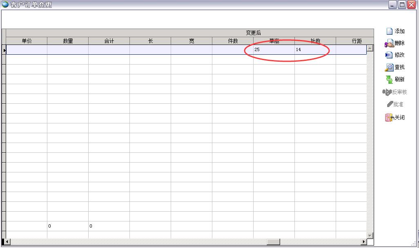Click the 查找 (Search) magnifier icon
The height and width of the screenshot is (248, 419).
coord(389,67)
